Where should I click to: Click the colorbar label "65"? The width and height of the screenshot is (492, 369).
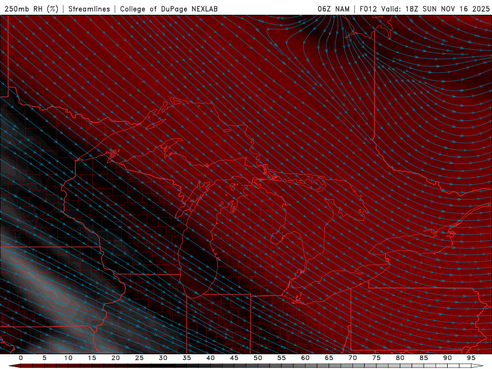329,358
